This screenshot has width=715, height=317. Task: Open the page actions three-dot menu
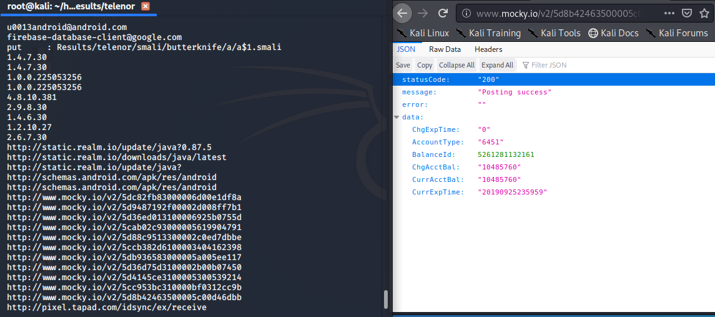tap(670, 13)
